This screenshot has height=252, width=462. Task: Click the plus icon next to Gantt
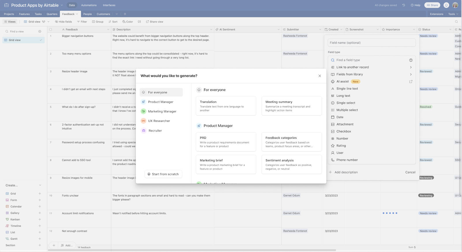(40, 239)
